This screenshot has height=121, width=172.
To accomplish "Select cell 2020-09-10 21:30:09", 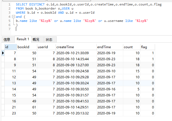I will (76, 53).
